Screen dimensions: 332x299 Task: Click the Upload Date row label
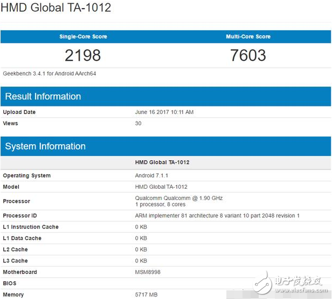pos(19,112)
